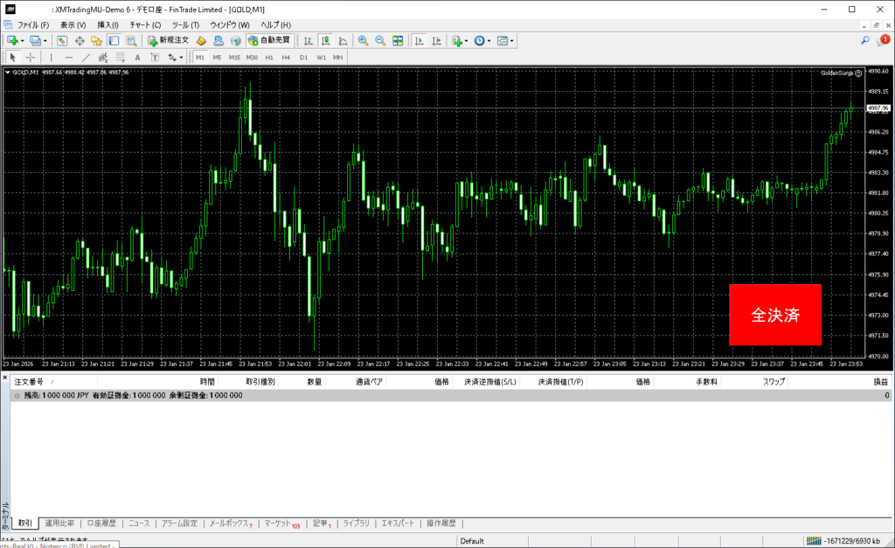Click the New Order (新規注文) button
Image resolution: width=895 pixels, height=548 pixels.
coord(168,40)
